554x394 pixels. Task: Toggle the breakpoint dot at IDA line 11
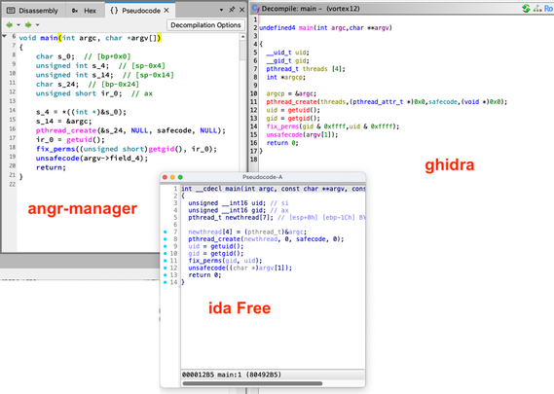pyautogui.click(x=165, y=261)
